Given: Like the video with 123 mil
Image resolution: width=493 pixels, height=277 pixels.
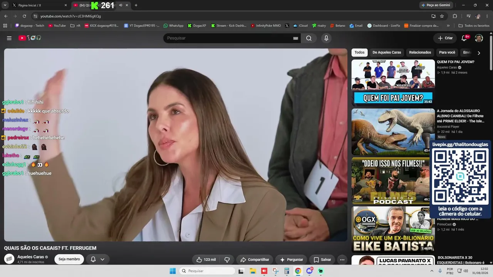Looking at the screenshot, I should (206, 260).
